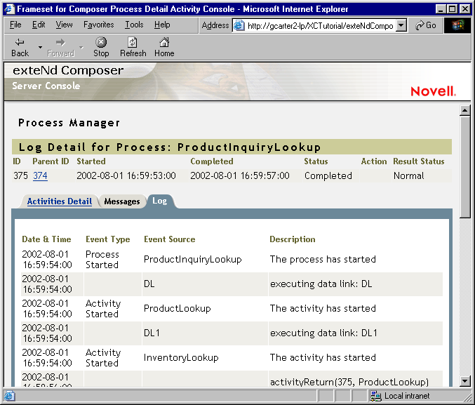Click process ID value 375
This screenshot has width=475, height=405.
coord(20,175)
